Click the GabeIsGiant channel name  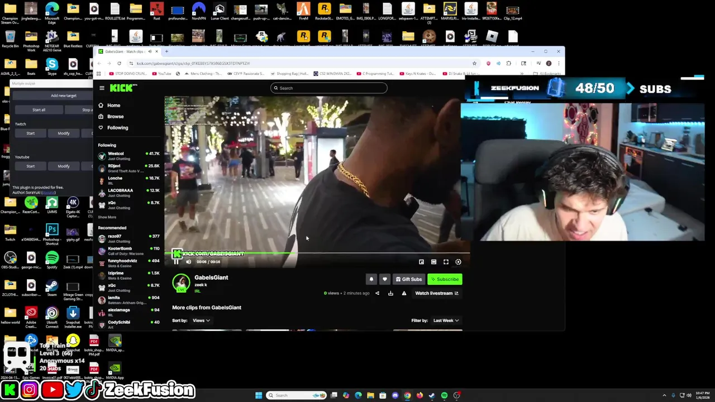(211, 277)
